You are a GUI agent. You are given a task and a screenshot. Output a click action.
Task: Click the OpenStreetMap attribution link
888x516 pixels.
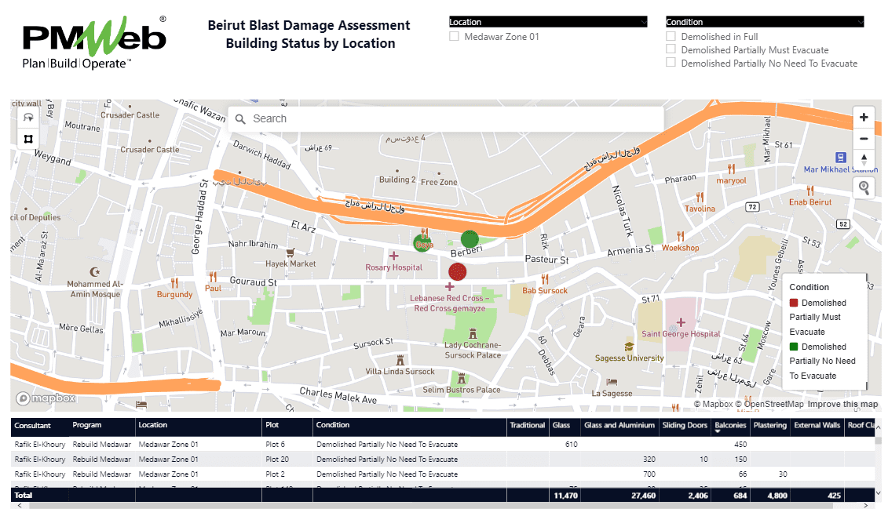click(x=773, y=403)
